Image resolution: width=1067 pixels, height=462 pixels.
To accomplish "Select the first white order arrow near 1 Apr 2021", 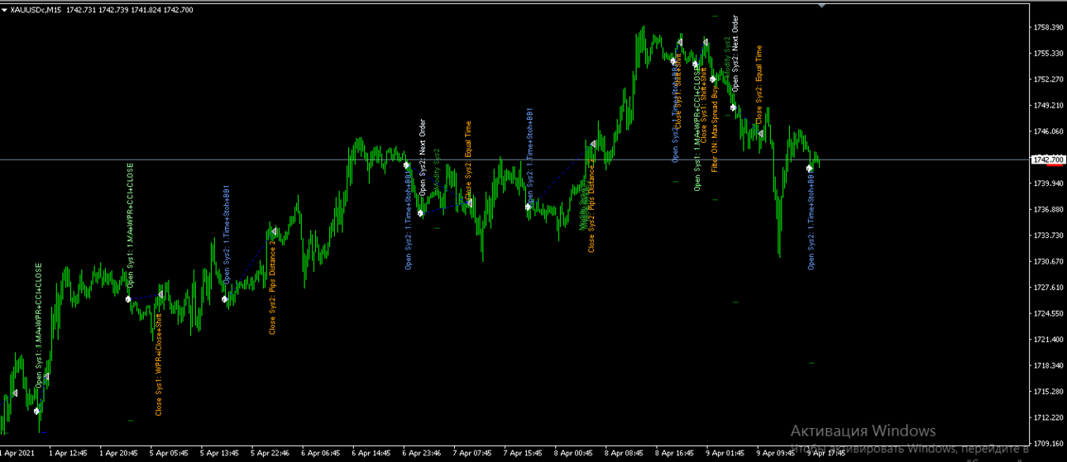I will [x=36, y=411].
